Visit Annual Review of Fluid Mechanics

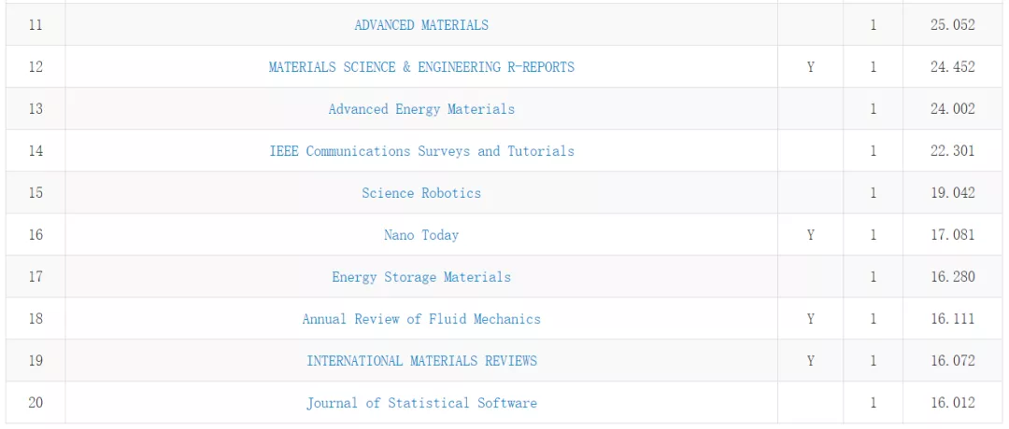pos(421,319)
